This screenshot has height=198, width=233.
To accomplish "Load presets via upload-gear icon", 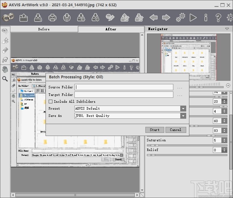I will click(81, 18).
